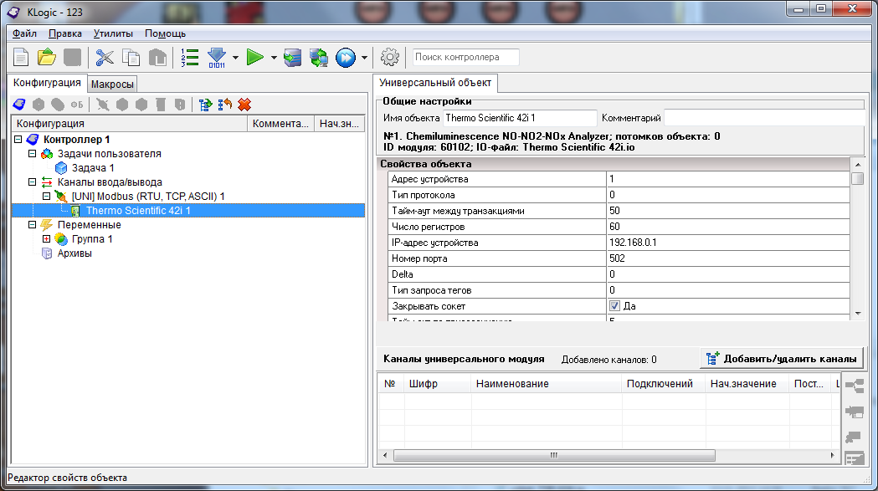Collapse the Каналы ввода/вывода node

click(31, 182)
